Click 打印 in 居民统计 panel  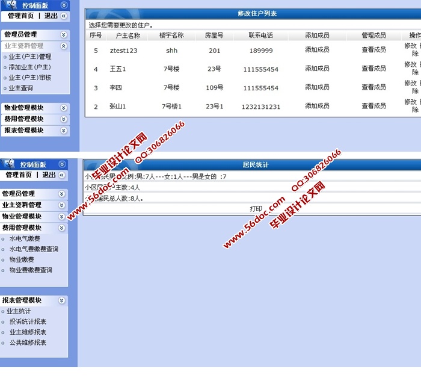coord(256,209)
